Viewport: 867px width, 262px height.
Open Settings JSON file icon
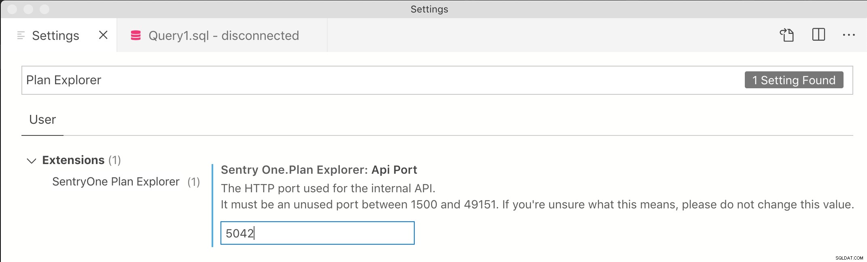coord(787,35)
